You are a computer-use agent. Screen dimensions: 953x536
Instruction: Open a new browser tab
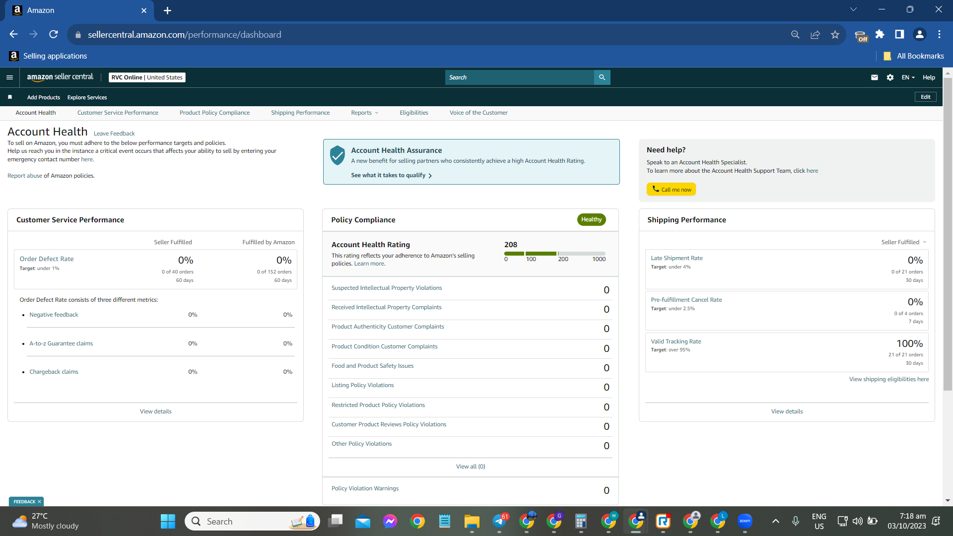click(x=167, y=10)
